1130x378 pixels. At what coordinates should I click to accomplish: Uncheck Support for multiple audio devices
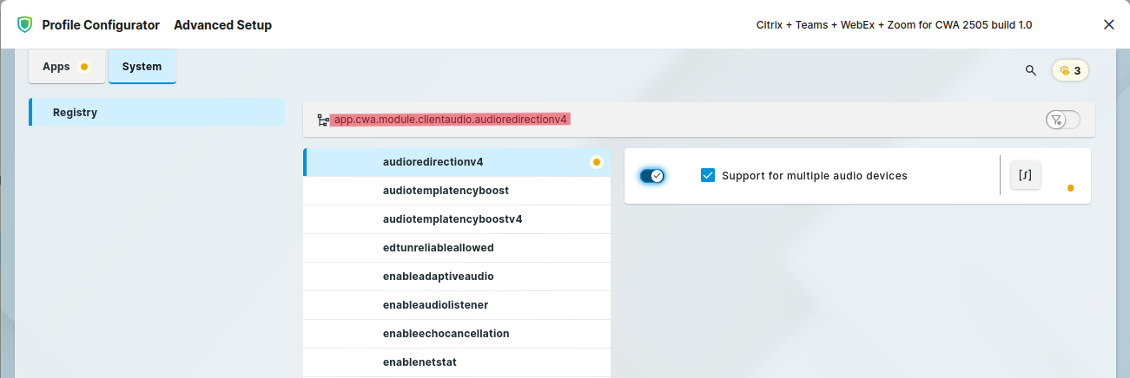coord(708,176)
